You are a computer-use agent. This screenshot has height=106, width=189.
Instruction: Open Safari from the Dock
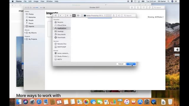(39, 102)
